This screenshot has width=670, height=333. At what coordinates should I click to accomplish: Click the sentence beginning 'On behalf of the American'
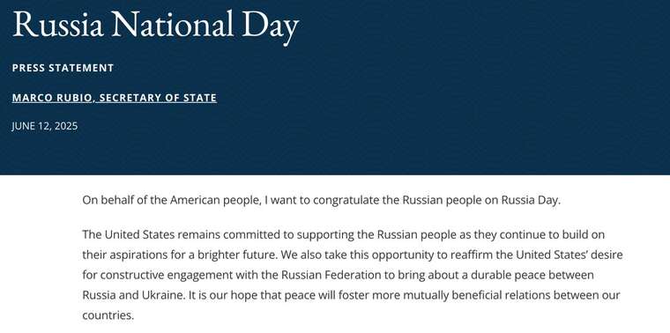click(321, 200)
